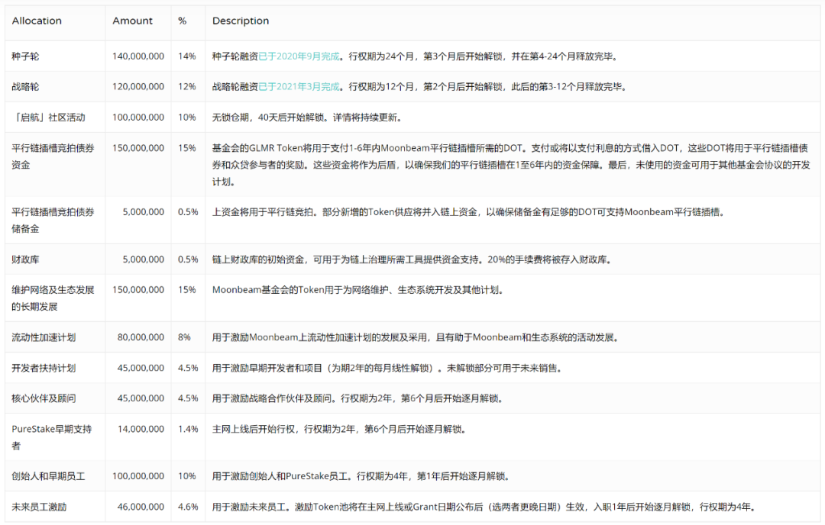Select the 1.4% percentage cell
825x525 pixels.
[x=188, y=429]
